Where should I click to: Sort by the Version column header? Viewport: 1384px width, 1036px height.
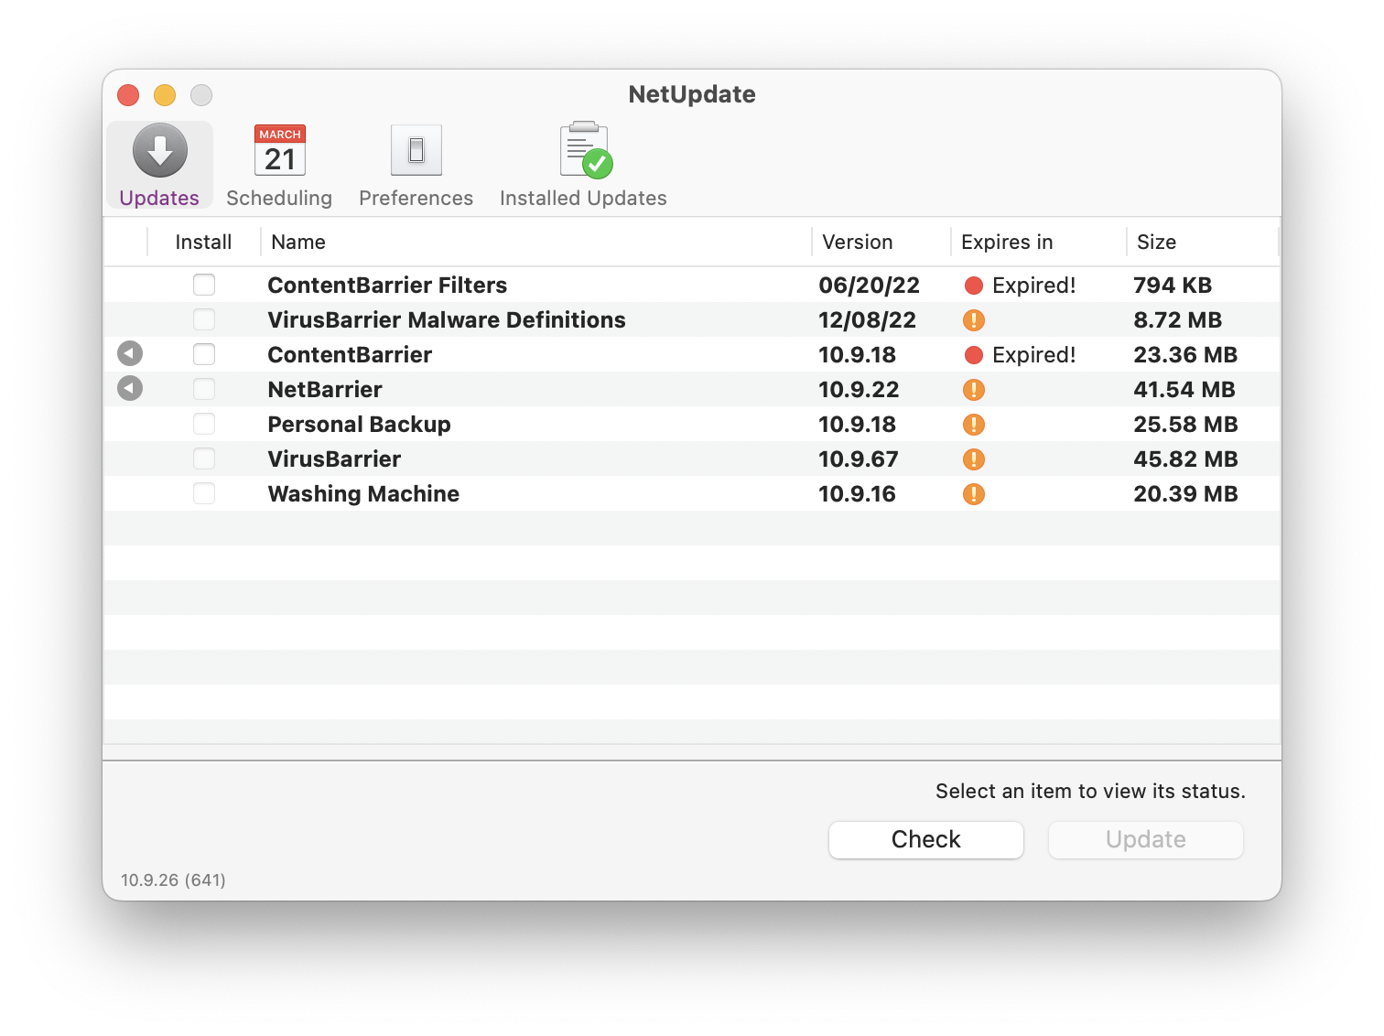click(x=881, y=242)
